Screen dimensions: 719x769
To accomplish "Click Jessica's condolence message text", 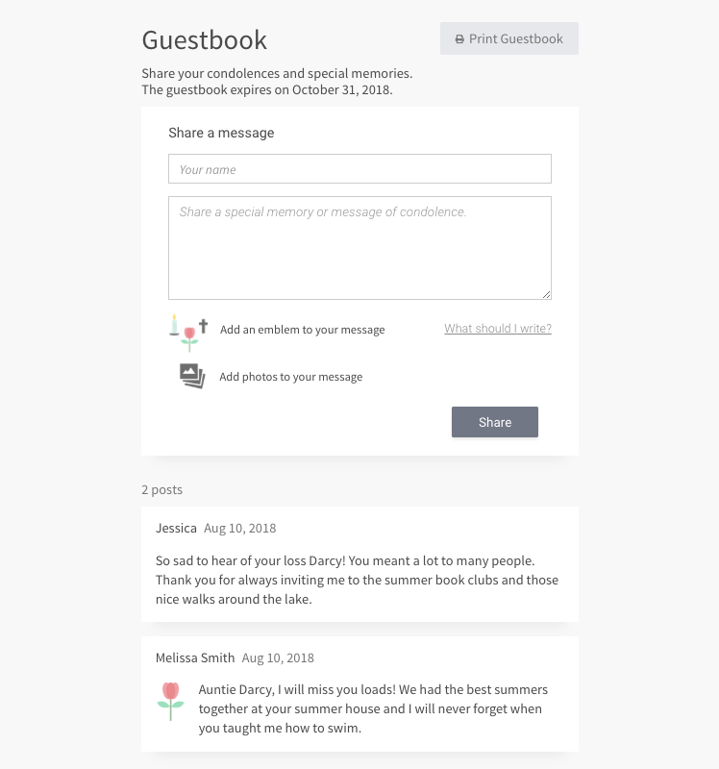I will point(357,580).
